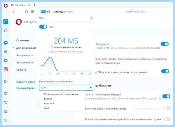The width and height of the screenshot is (175, 127).
Task: Toggle the enable VPN switch
Action: (x=164, y=44)
